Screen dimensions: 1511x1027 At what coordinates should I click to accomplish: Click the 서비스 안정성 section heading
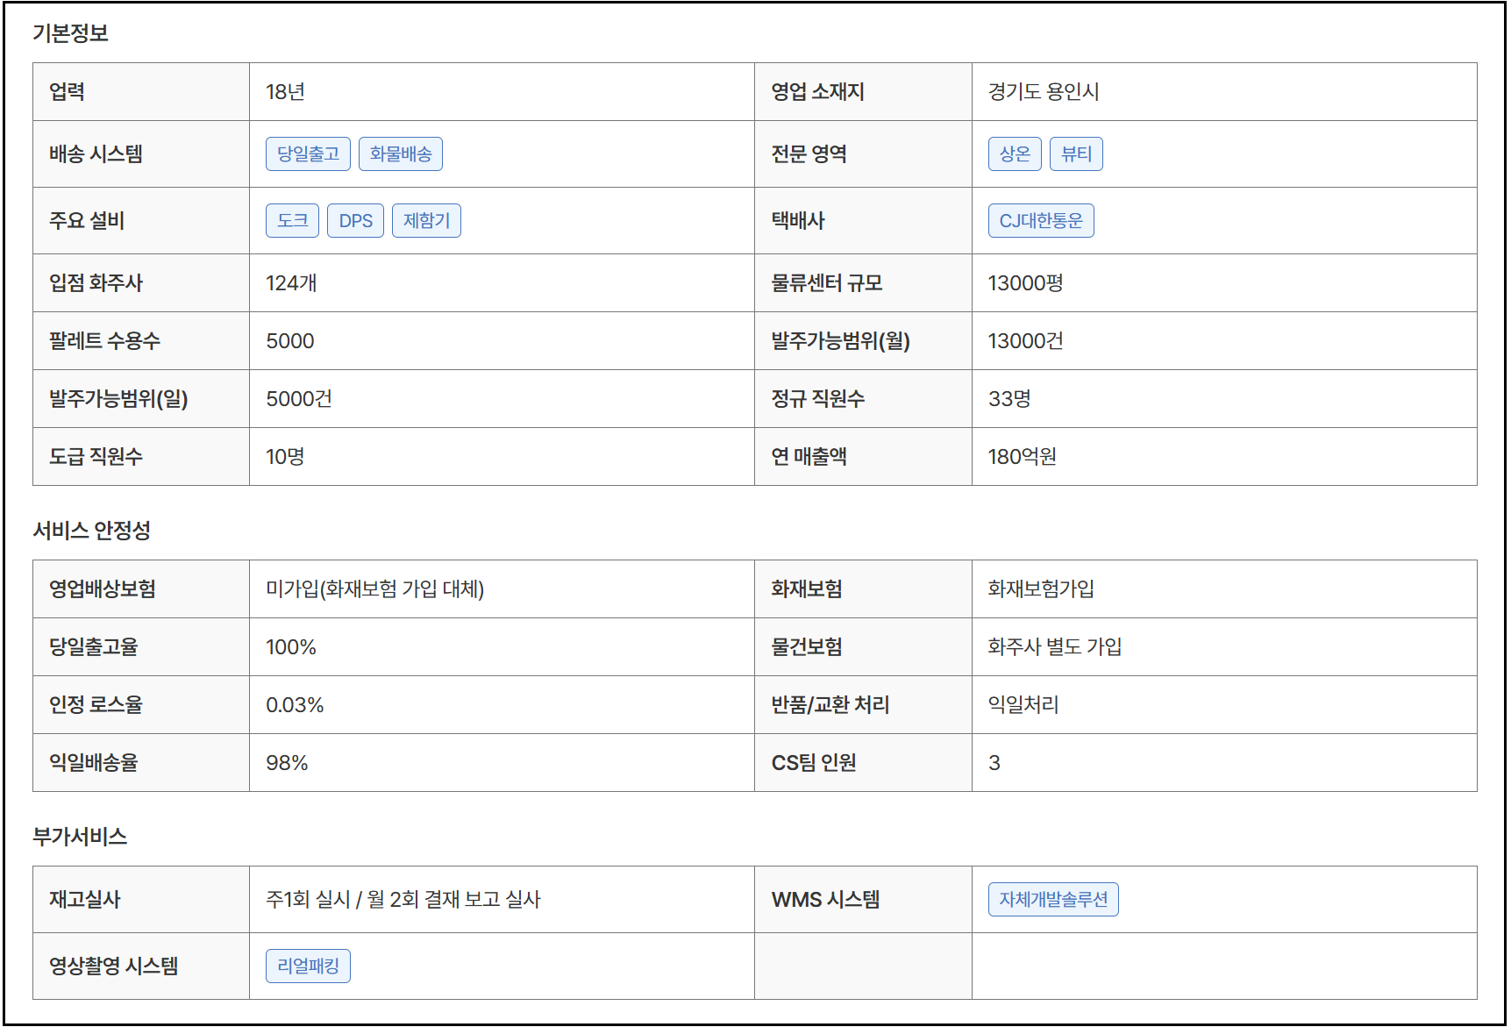pyautogui.click(x=91, y=531)
